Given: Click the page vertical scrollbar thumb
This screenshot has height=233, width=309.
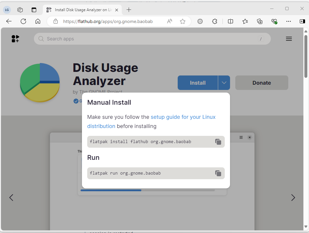Looking at the screenshot, I should [306, 56].
